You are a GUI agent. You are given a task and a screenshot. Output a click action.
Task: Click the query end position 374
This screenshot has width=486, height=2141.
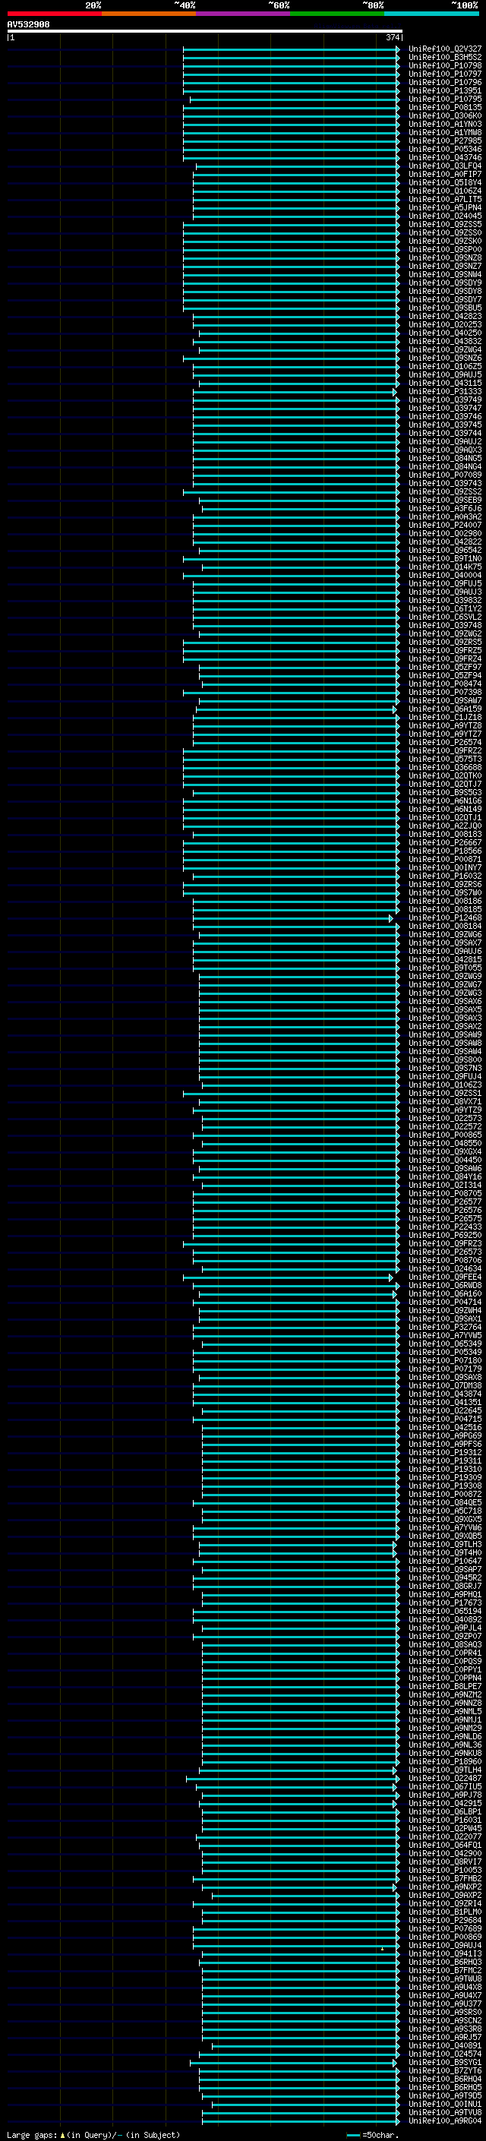tap(392, 37)
